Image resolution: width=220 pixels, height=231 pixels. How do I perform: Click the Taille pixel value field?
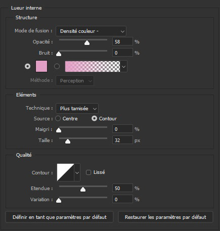click(x=122, y=140)
